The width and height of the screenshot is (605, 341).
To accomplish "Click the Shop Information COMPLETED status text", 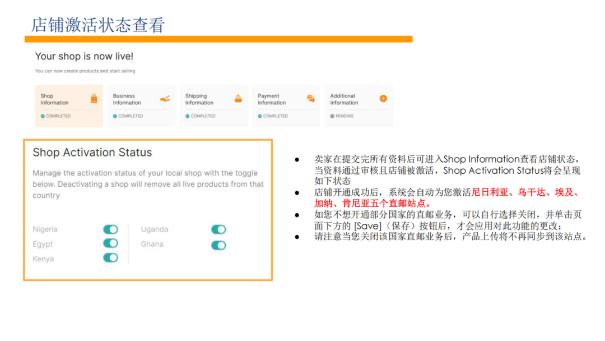I will (x=58, y=116).
